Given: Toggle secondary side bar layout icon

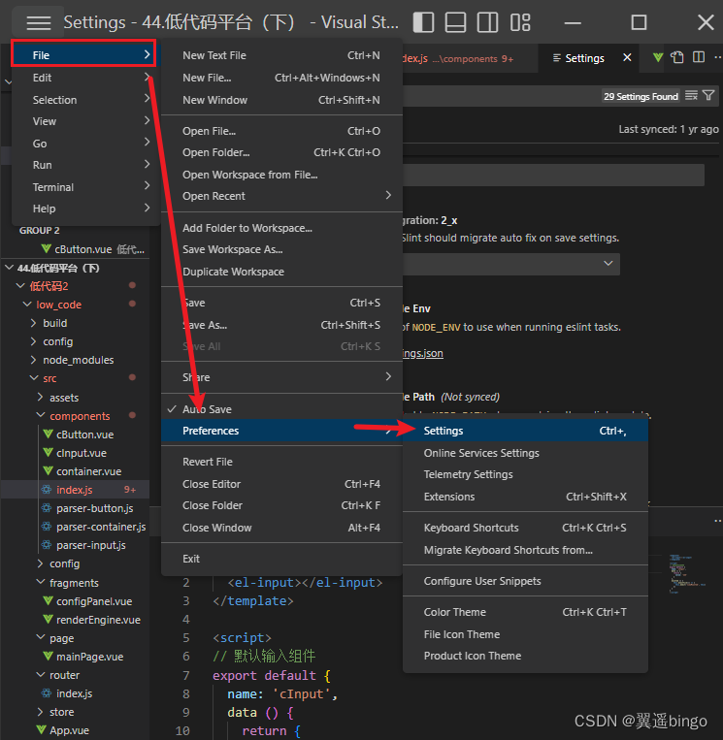Looking at the screenshot, I should coord(487,22).
